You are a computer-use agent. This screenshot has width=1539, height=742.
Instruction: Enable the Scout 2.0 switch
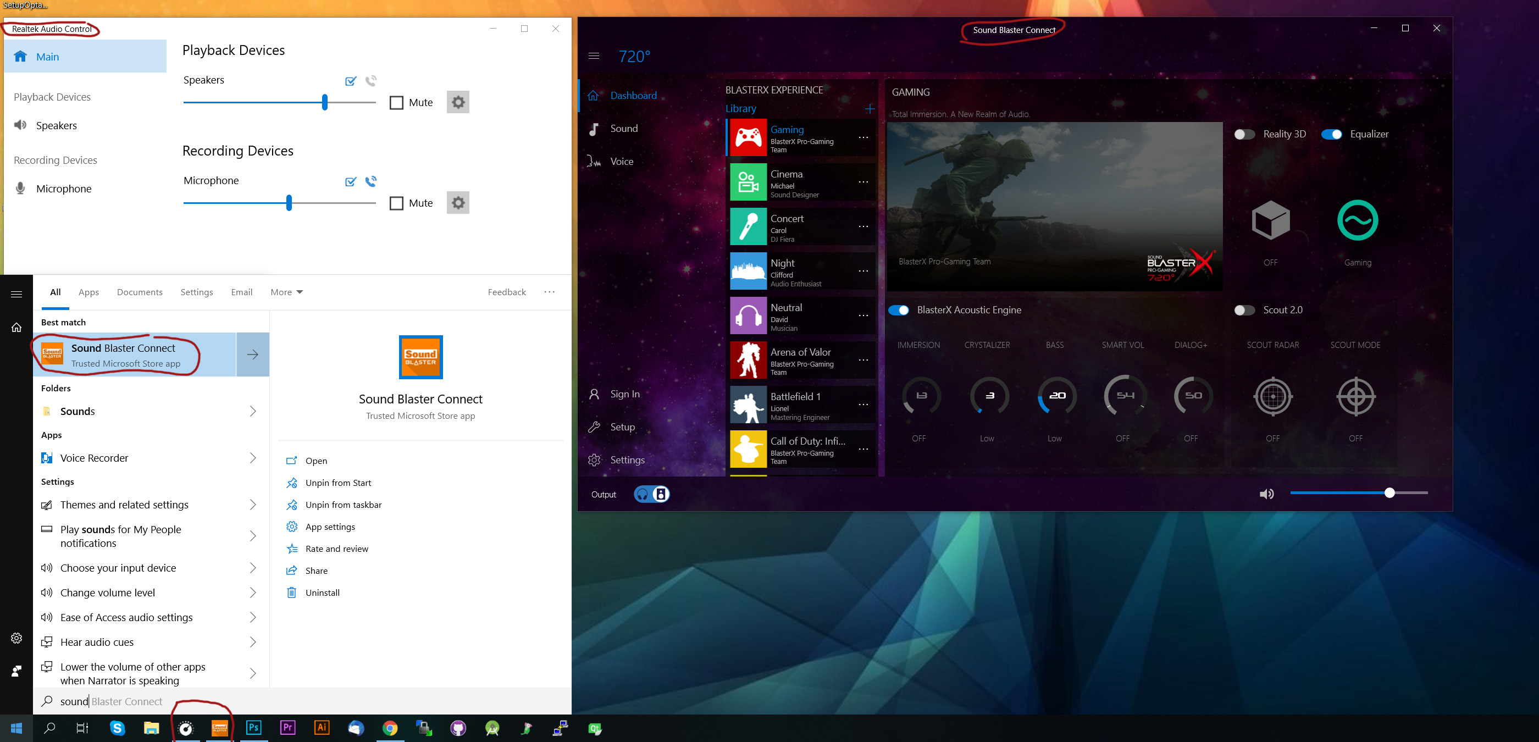[1244, 310]
